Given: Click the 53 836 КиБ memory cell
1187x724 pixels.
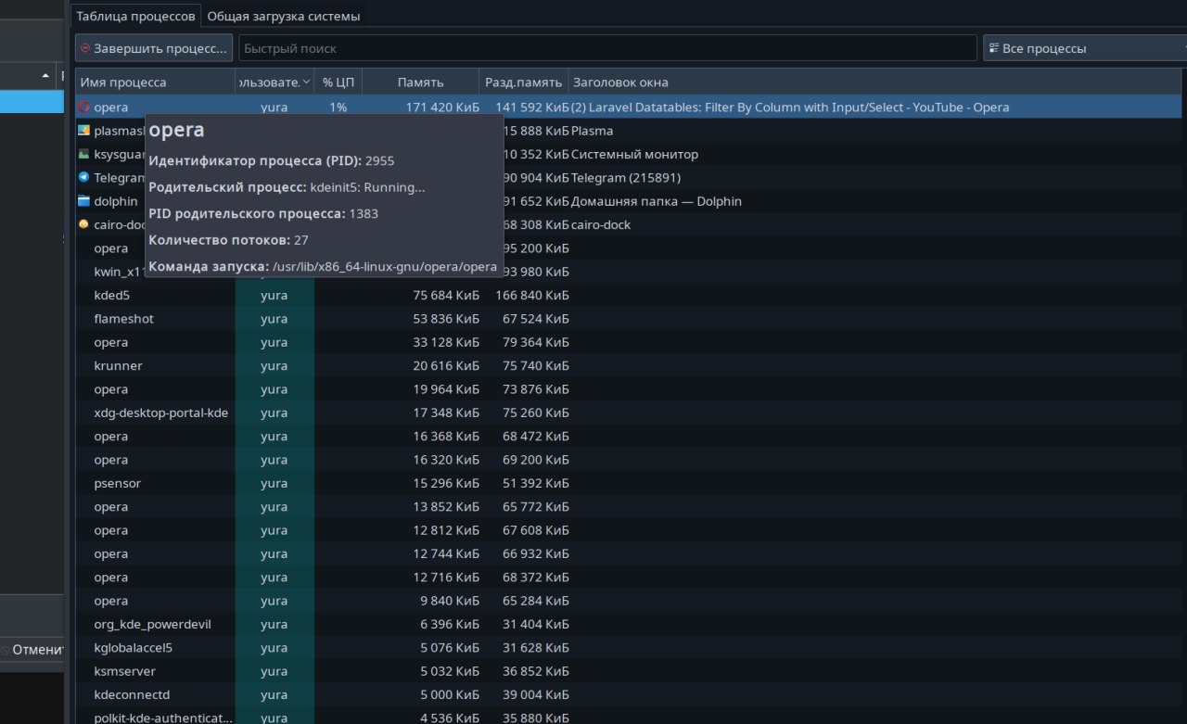Looking at the screenshot, I should coord(446,319).
